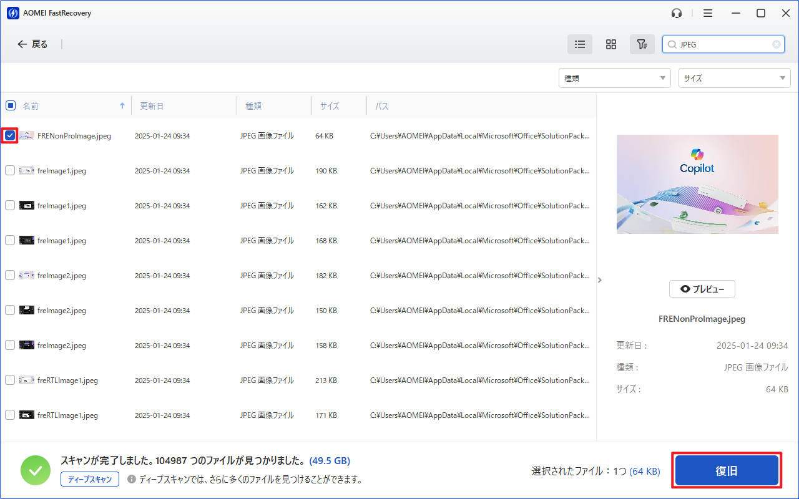Switch to grid thumbnail view
This screenshot has width=799, height=499.
click(611, 44)
